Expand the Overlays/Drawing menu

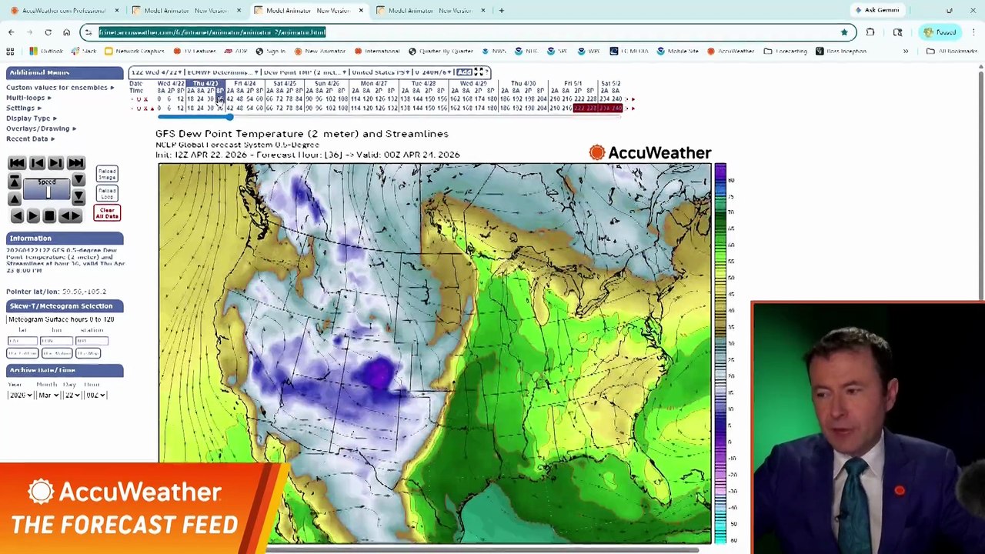tap(41, 128)
